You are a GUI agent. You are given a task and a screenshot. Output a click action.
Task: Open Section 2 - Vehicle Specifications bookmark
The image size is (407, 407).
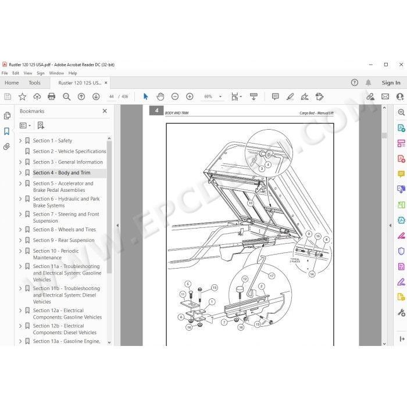pyautogui.click(x=69, y=151)
